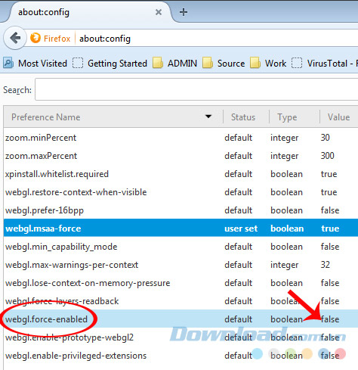Sort preferences by Value column
The image size is (358, 370).
pos(338,117)
